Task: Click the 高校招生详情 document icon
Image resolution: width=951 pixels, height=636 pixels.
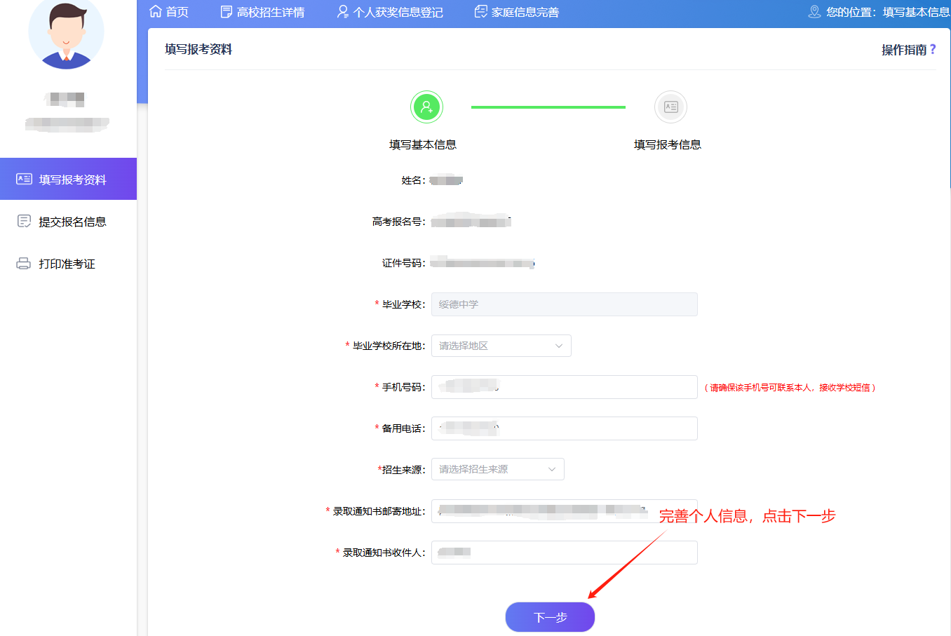Action: [226, 12]
